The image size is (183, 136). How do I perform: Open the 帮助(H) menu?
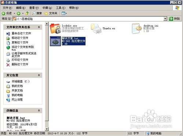click(74, 8)
